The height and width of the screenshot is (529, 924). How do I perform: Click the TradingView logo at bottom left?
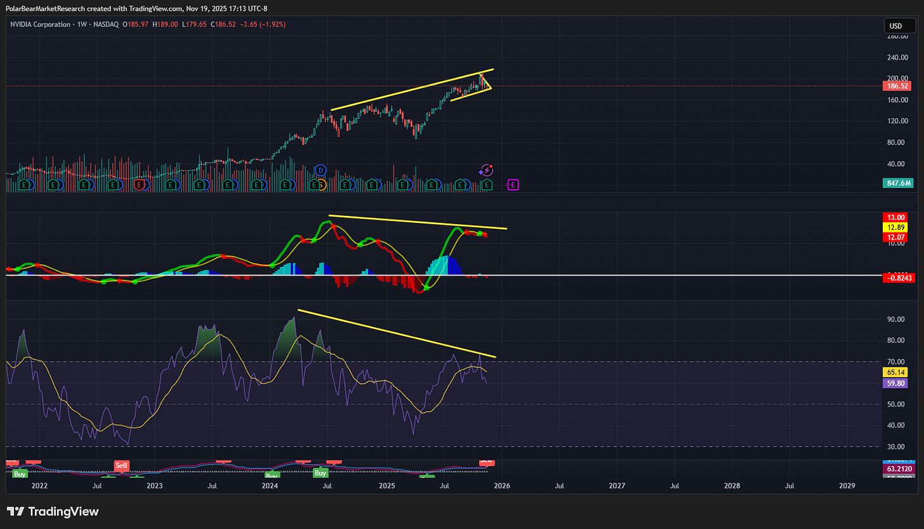pos(53,511)
